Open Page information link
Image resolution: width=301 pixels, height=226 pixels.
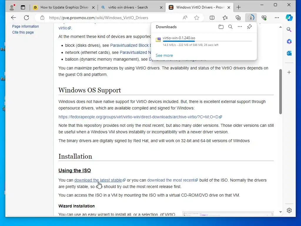point(25,26)
